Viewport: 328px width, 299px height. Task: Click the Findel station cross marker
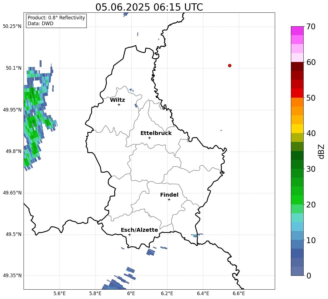169,200
